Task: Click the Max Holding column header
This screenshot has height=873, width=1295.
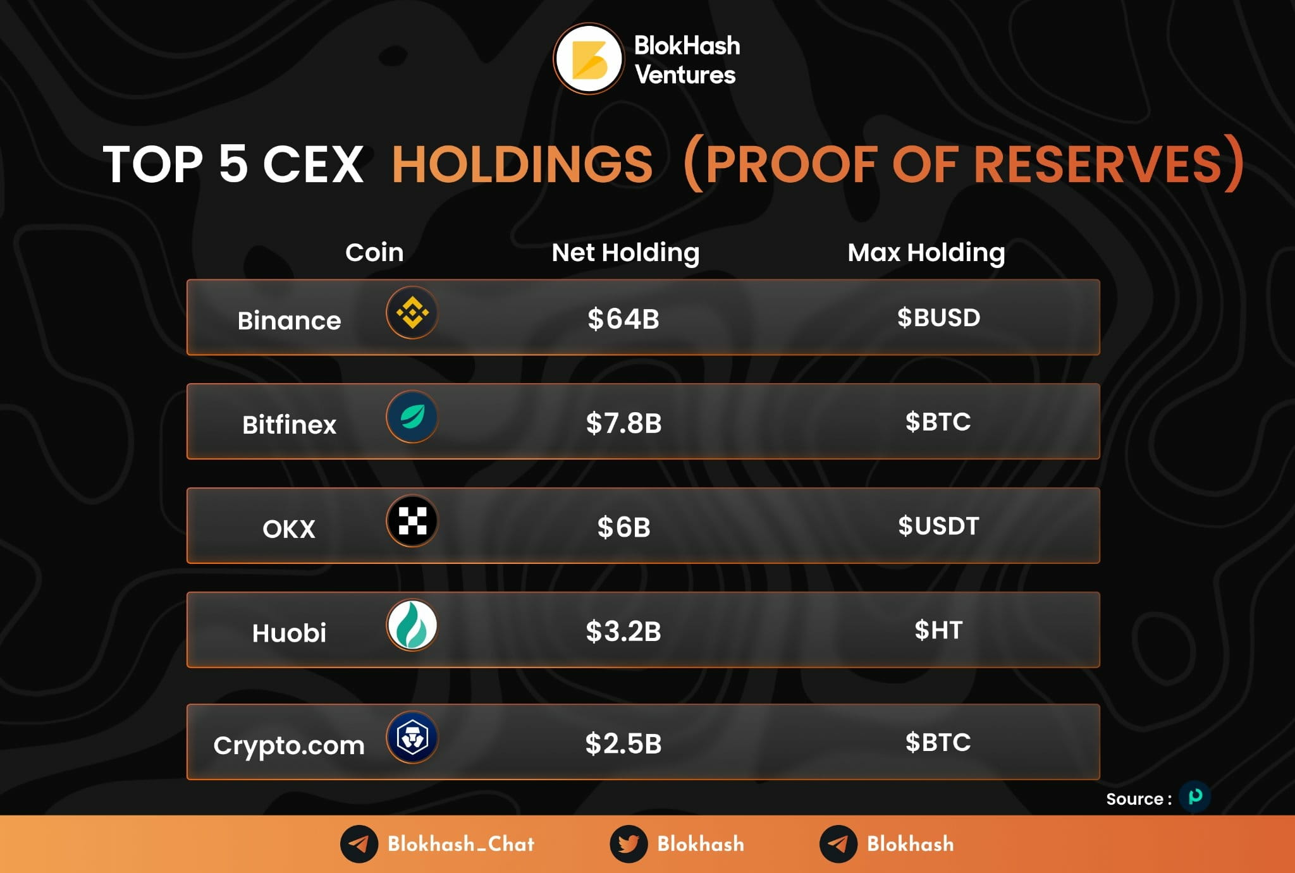Action: tap(926, 252)
